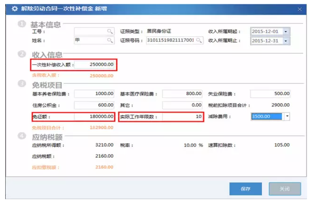Expand the 收入所属期止 date dropdown
This screenshot has width=318, height=202.
click(286, 41)
